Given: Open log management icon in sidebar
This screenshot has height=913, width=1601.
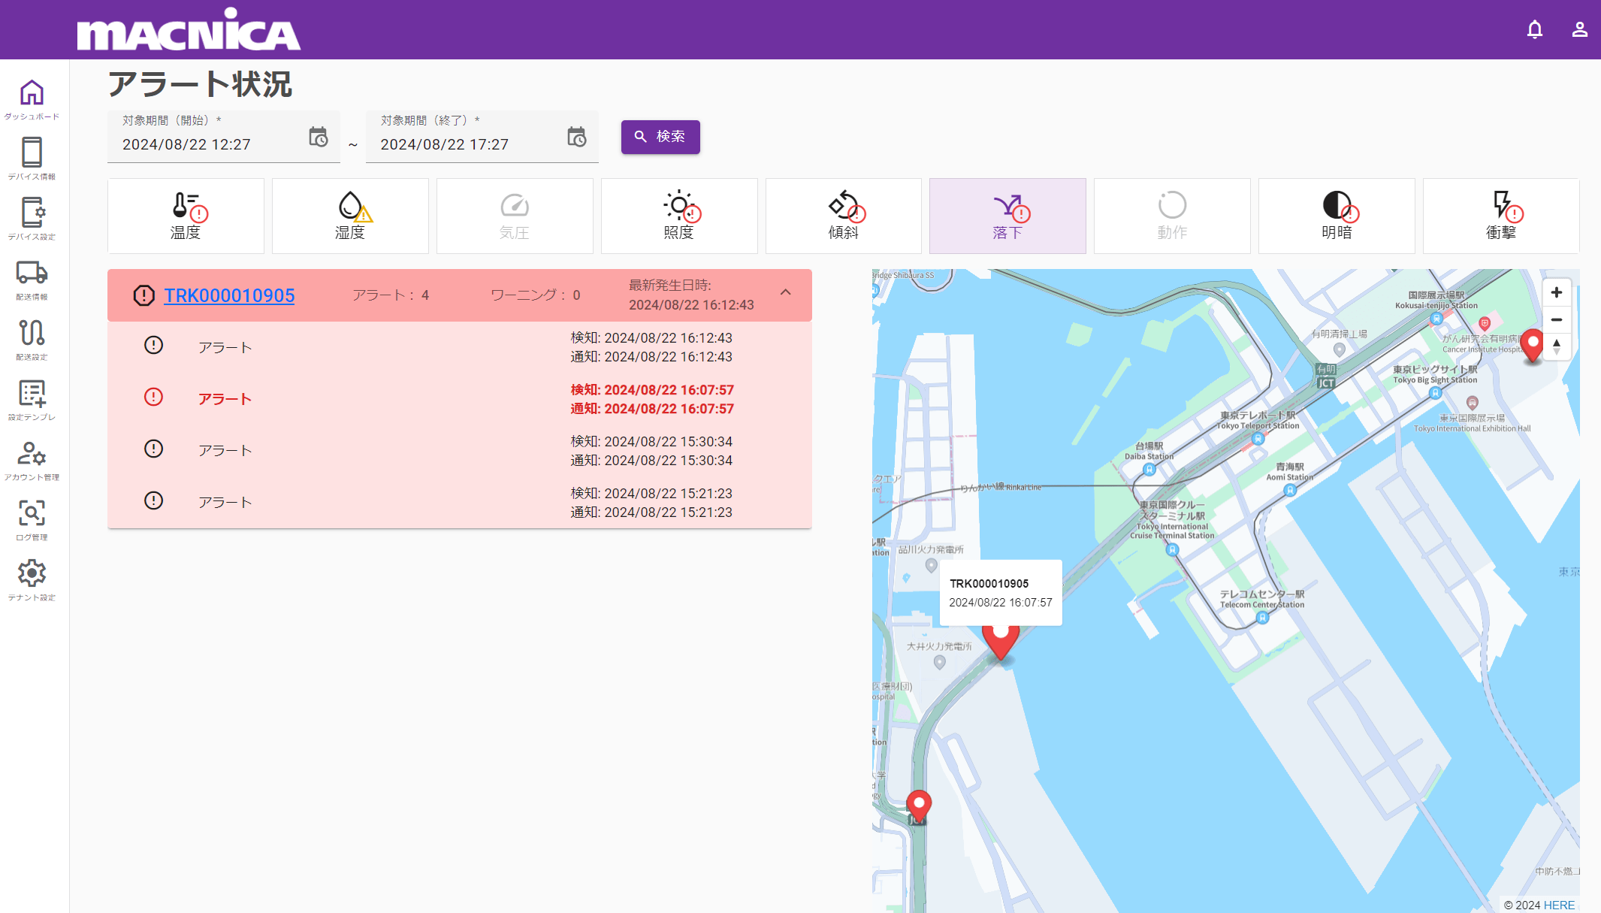Looking at the screenshot, I should [x=32, y=520].
